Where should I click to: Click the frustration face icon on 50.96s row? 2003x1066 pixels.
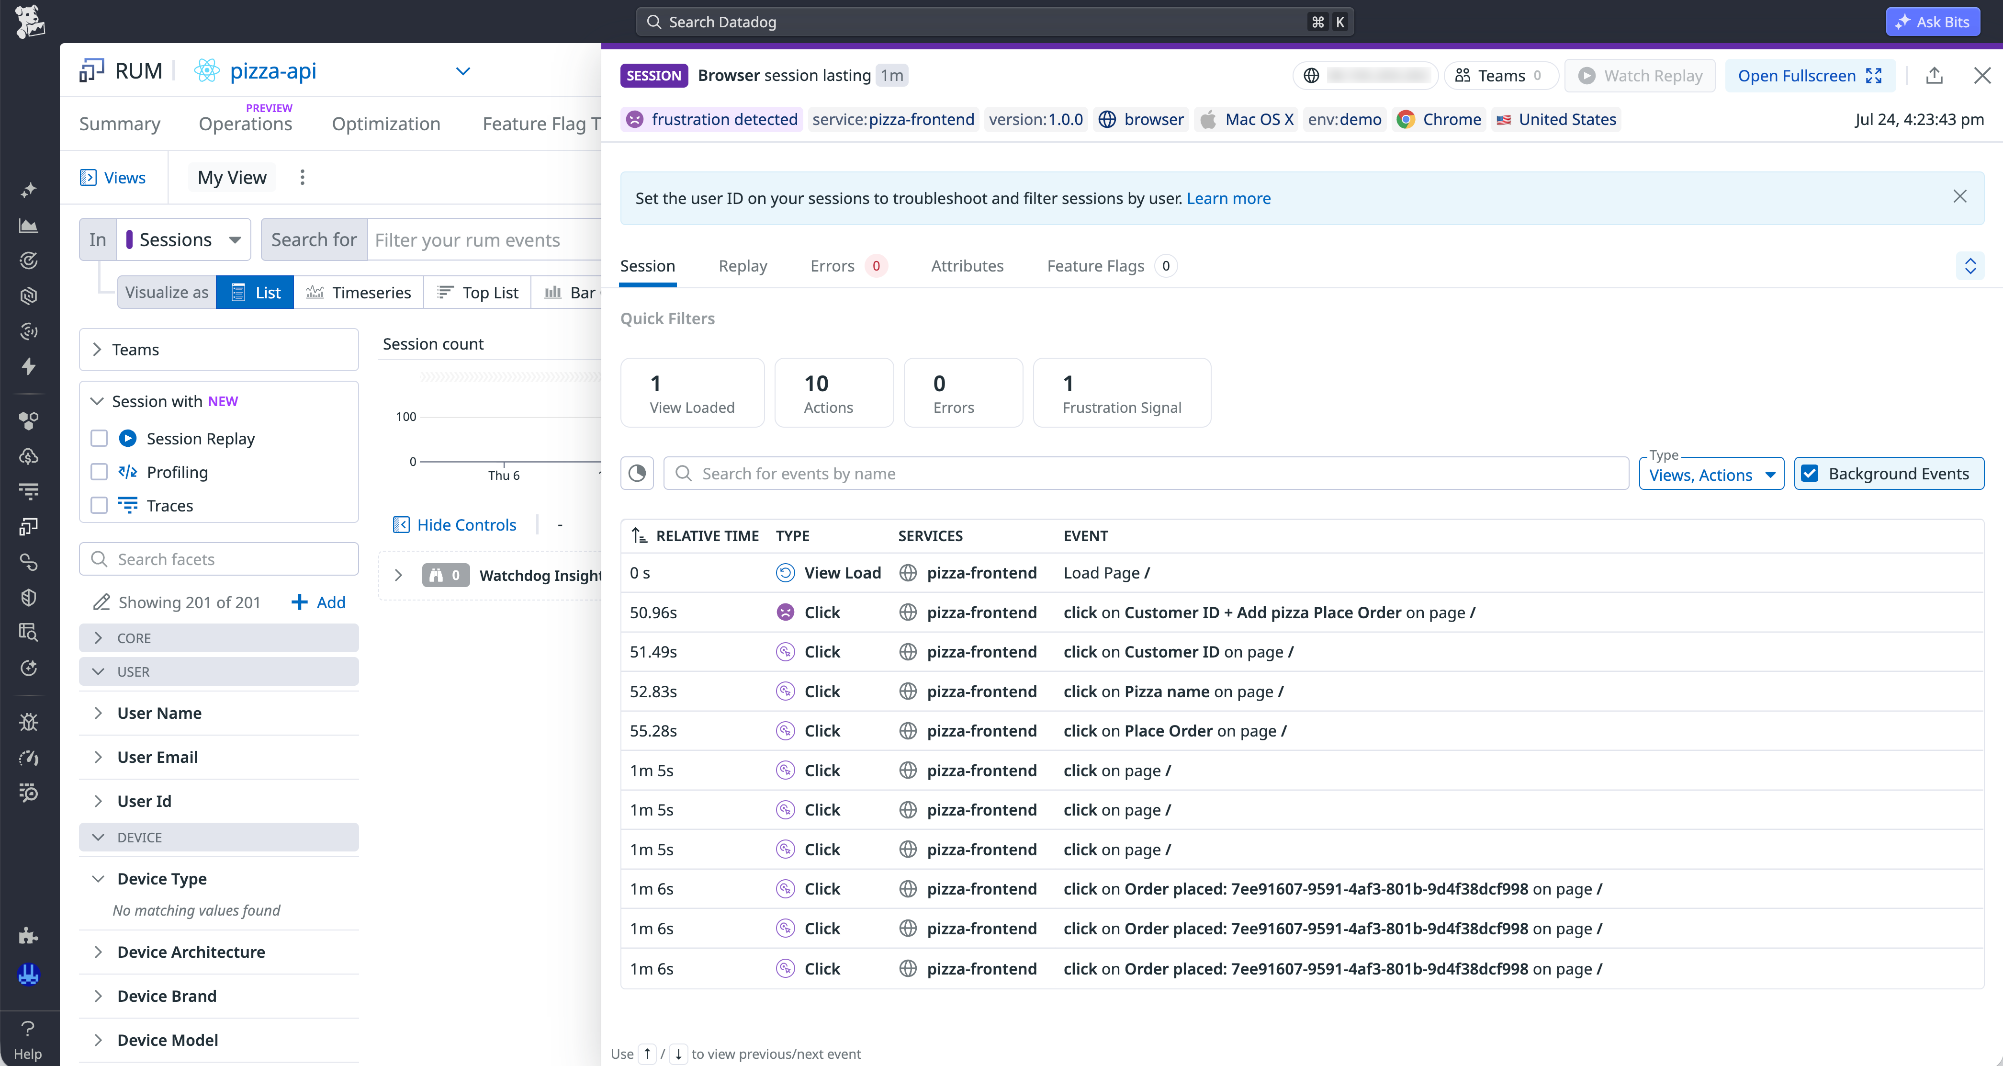tap(785, 612)
